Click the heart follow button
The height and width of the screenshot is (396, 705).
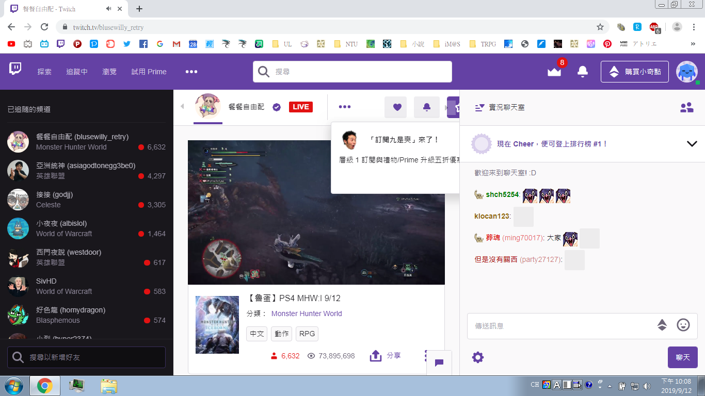tap(397, 107)
